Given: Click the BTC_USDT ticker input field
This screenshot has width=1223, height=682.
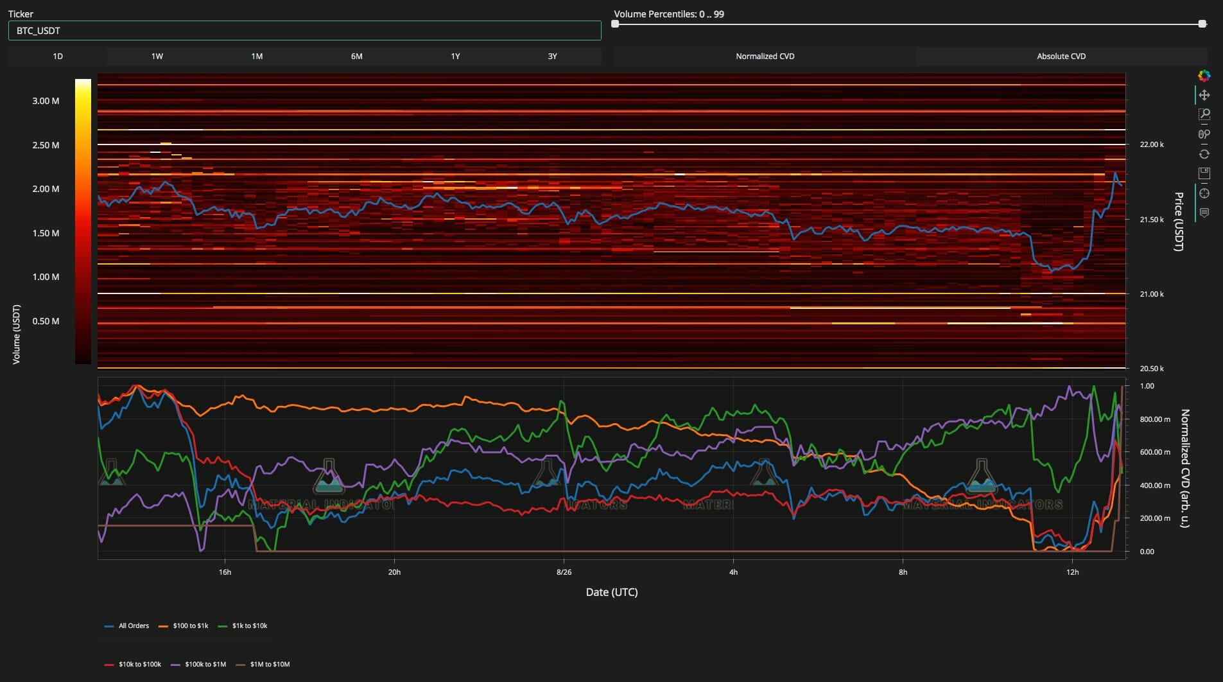Looking at the screenshot, I should coord(305,30).
